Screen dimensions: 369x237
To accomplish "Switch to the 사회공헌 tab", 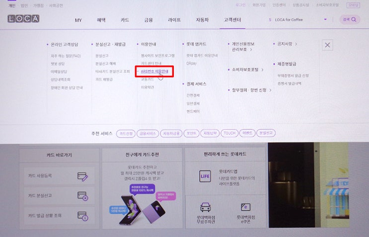I will pos(56,5).
